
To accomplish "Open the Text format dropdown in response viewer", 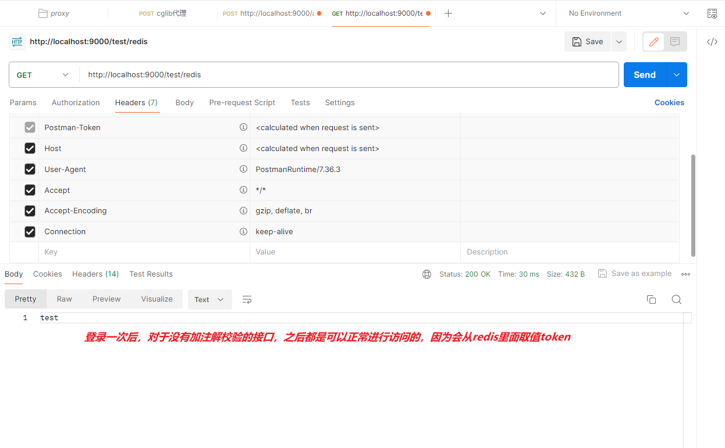I will (209, 299).
